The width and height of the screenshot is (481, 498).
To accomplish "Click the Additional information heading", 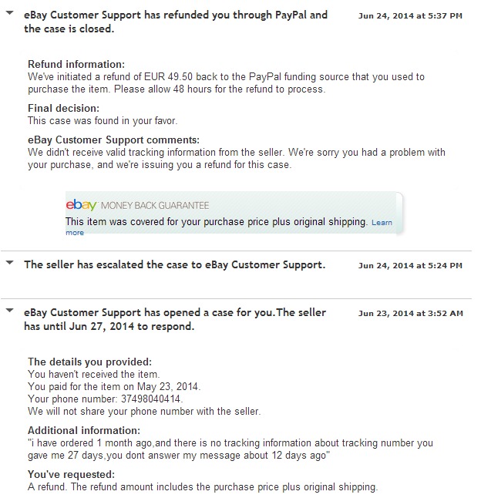I will coord(84,430).
